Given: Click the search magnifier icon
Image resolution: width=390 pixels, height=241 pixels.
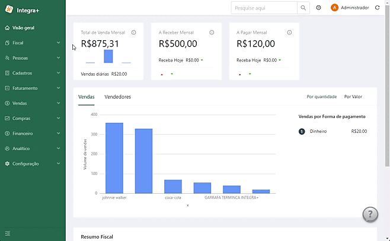Looking at the screenshot, I should (x=303, y=8).
